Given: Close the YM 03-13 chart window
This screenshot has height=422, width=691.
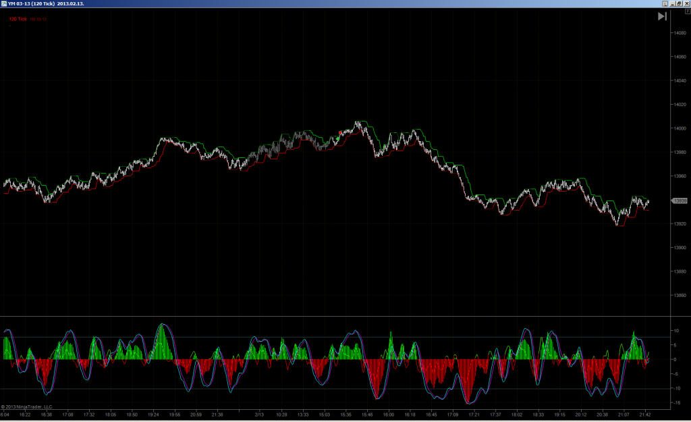Looking at the screenshot, I should [x=686, y=3].
